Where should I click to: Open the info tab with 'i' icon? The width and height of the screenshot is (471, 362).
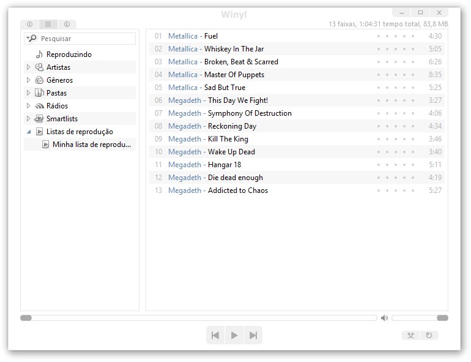pyautogui.click(x=29, y=25)
